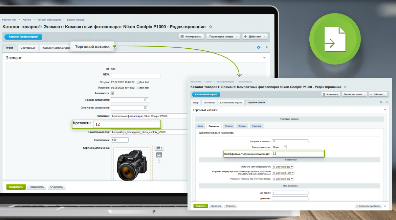396x220 pixels.
Task: Click Копировать in the front window
Action: click(331, 94)
